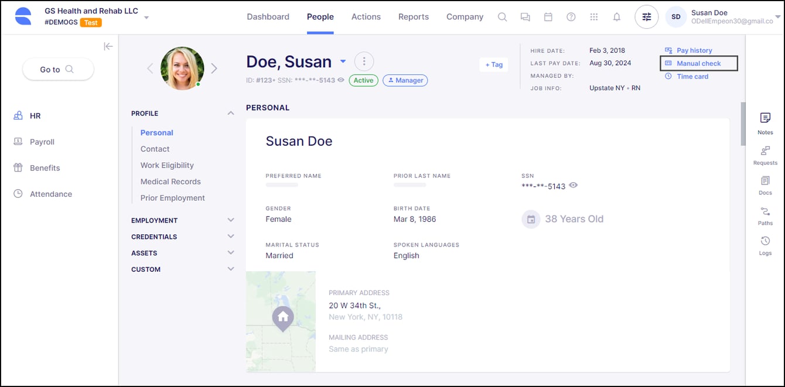The width and height of the screenshot is (785, 387).
Task: Click the + Tag button
Action: [x=493, y=64]
